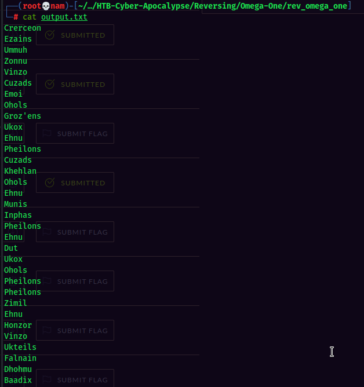This screenshot has width=364, height=387.
Task: Click the faint SUBMITTED button beside Ezains
Action: (x=75, y=35)
